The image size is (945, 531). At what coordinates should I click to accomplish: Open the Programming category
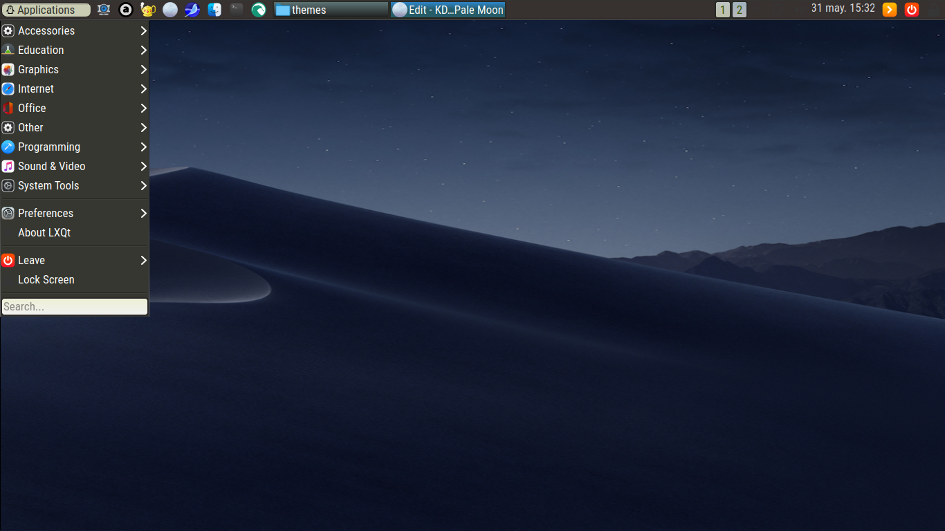(x=75, y=147)
